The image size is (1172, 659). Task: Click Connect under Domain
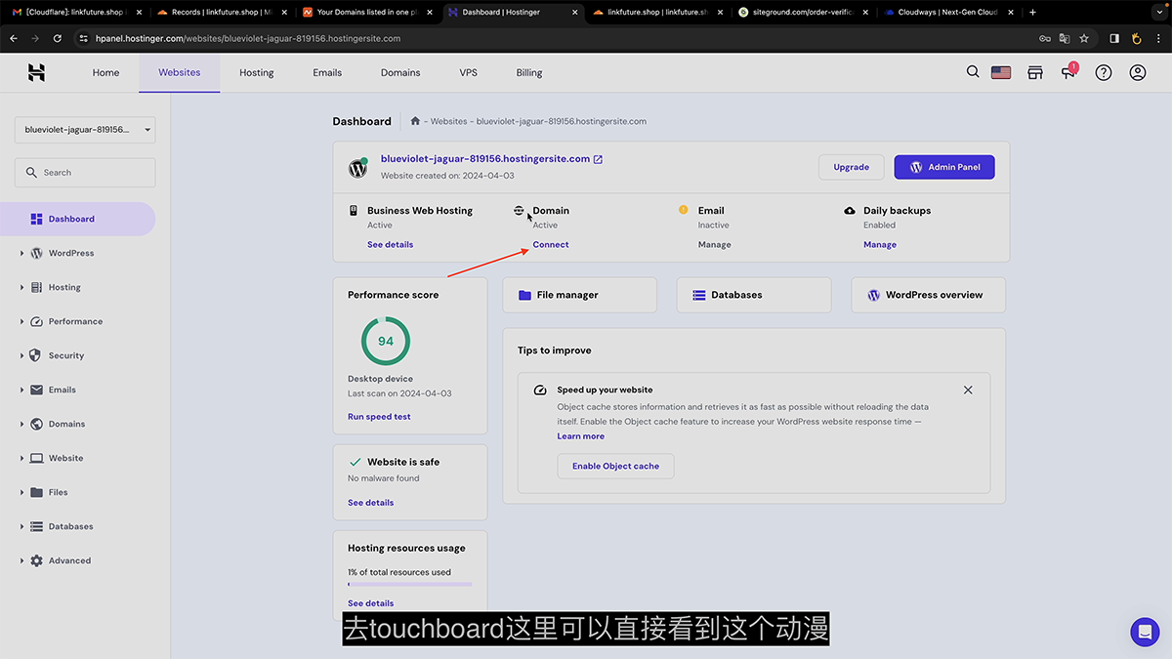[x=551, y=244]
